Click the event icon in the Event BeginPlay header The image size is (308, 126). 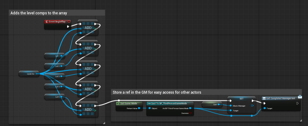coord(47,22)
